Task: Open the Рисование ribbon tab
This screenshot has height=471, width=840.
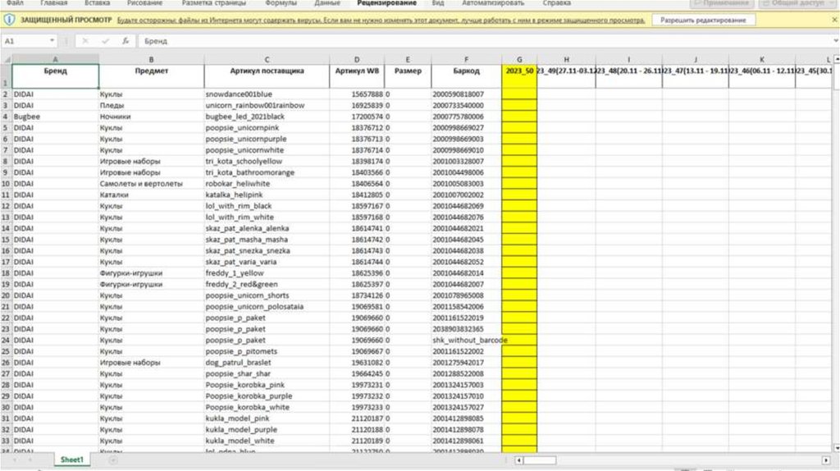Action: coord(144,3)
